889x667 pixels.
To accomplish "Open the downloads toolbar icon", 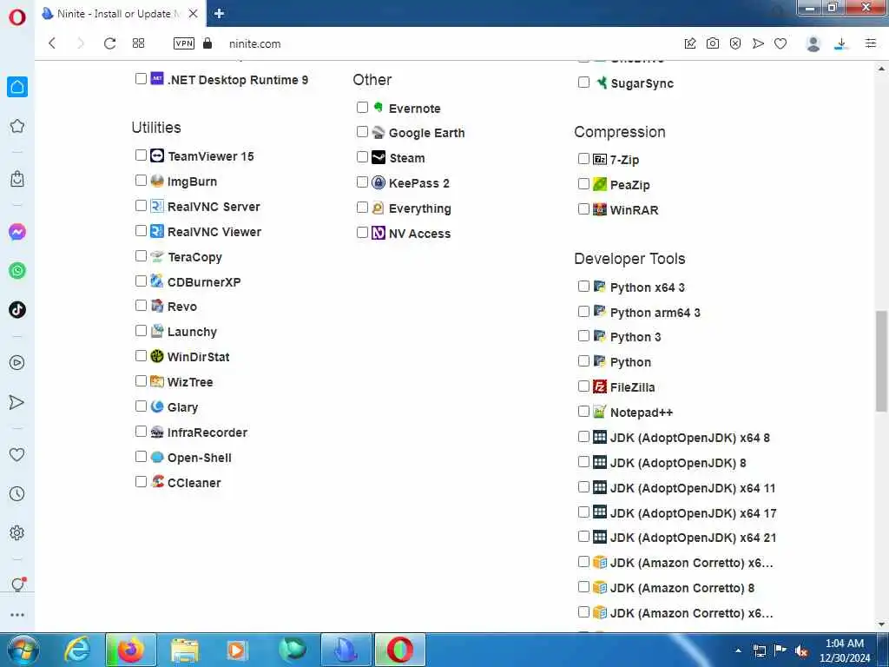I will point(841,43).
